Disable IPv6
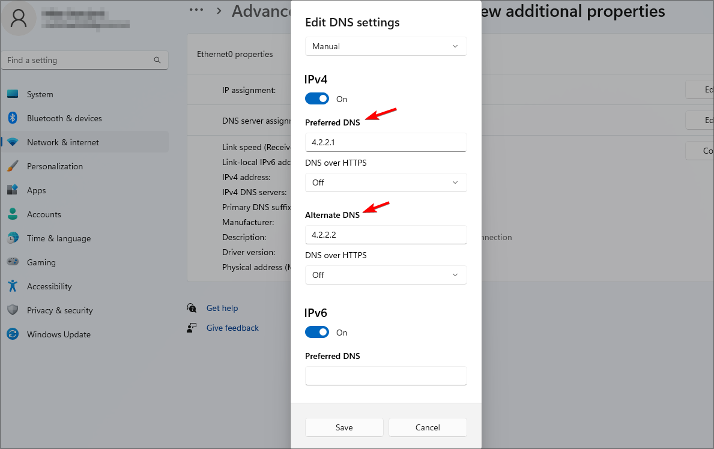This screenshot has height=449, width=714. (316, 332)
